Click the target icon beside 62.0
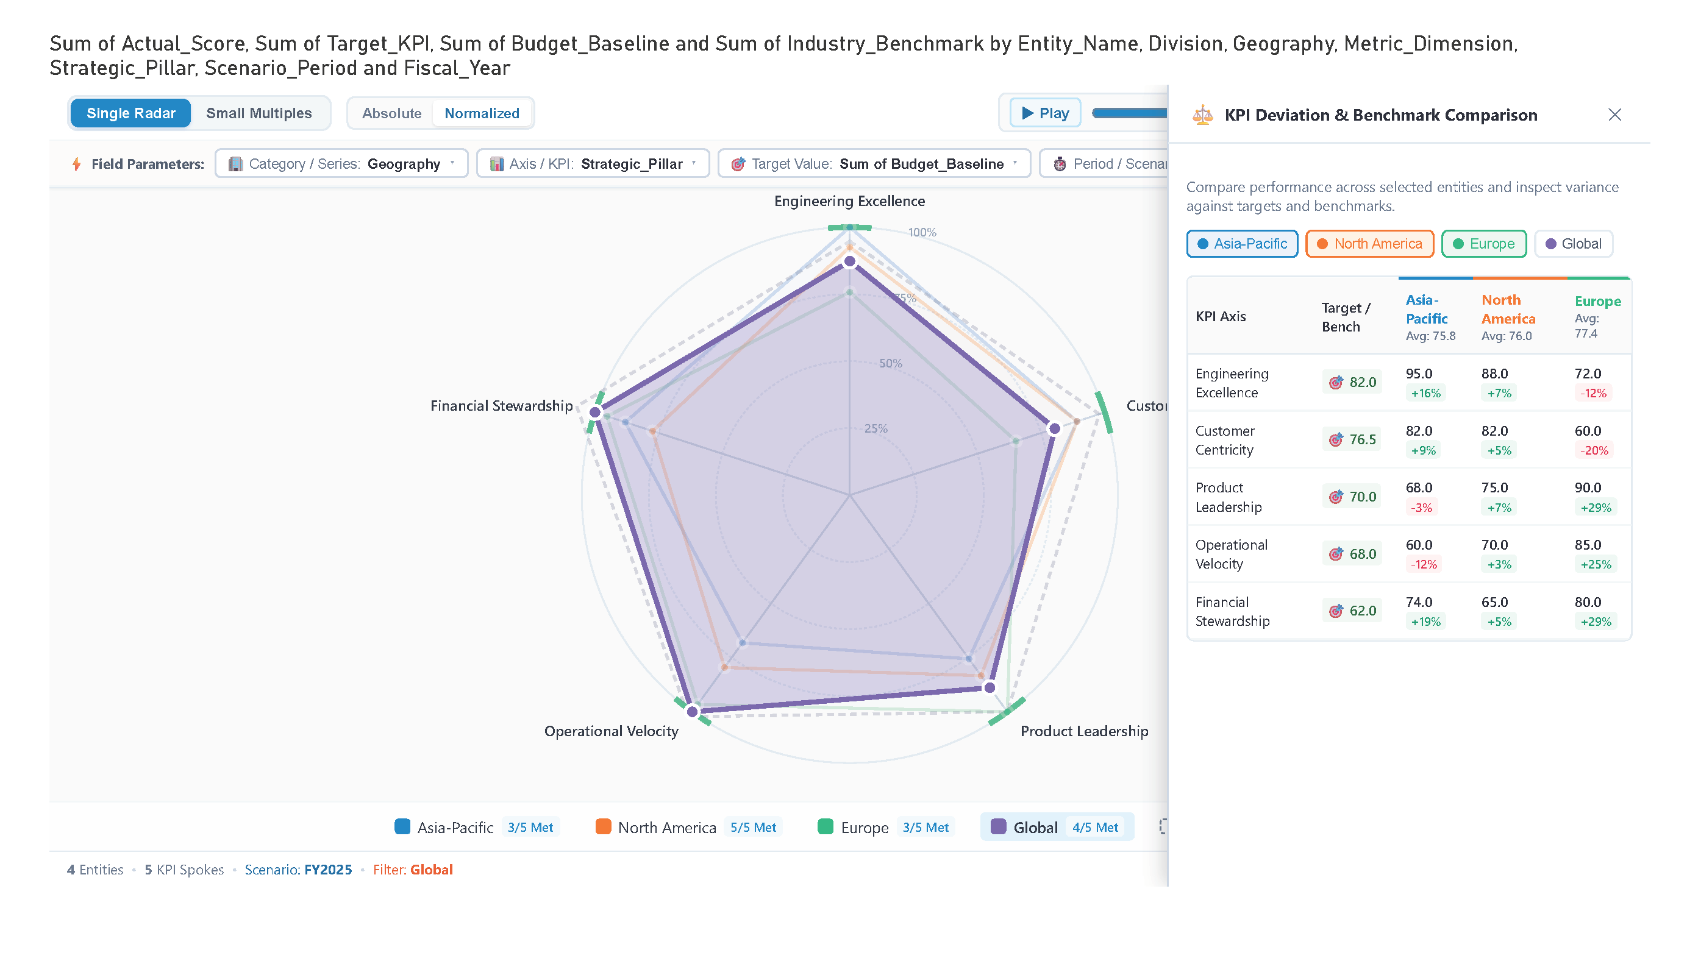 click(x=1336, y=611)
